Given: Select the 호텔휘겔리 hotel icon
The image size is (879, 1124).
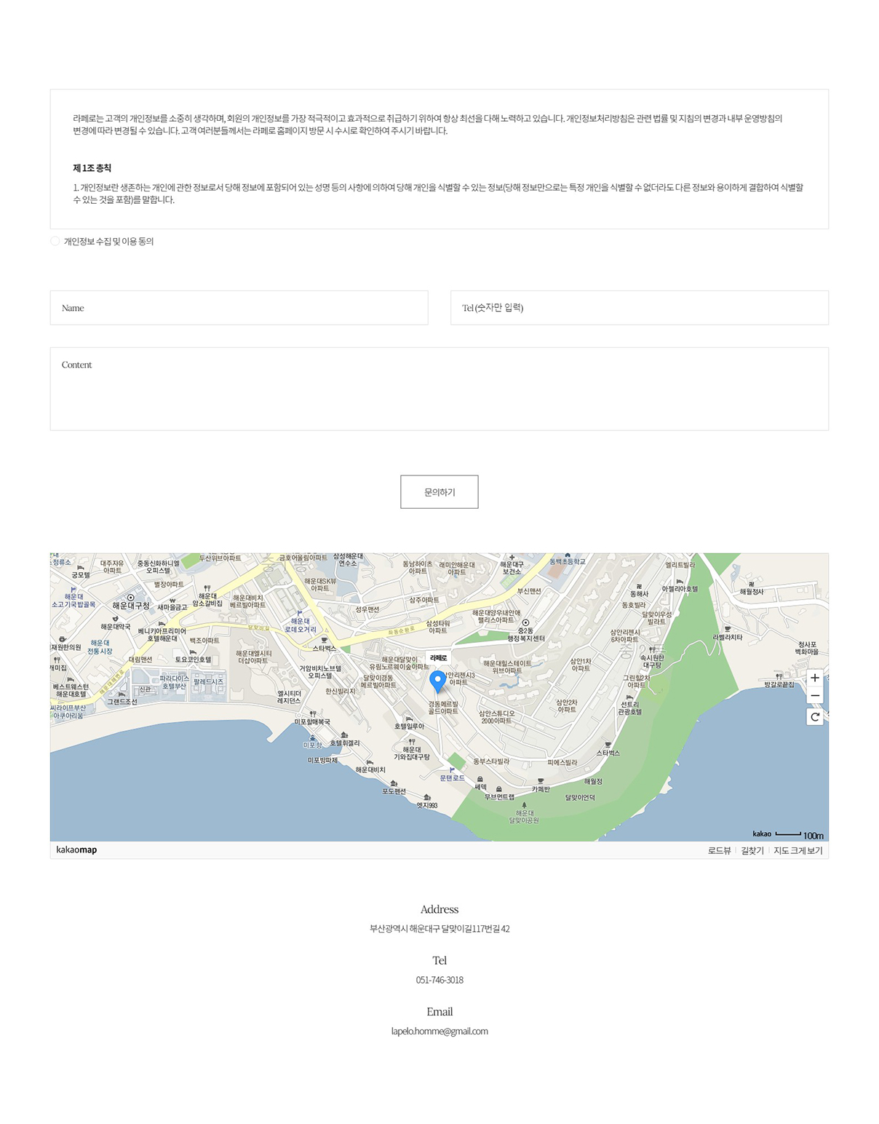Looking at the screenshot, I should [x=344, y=735].
